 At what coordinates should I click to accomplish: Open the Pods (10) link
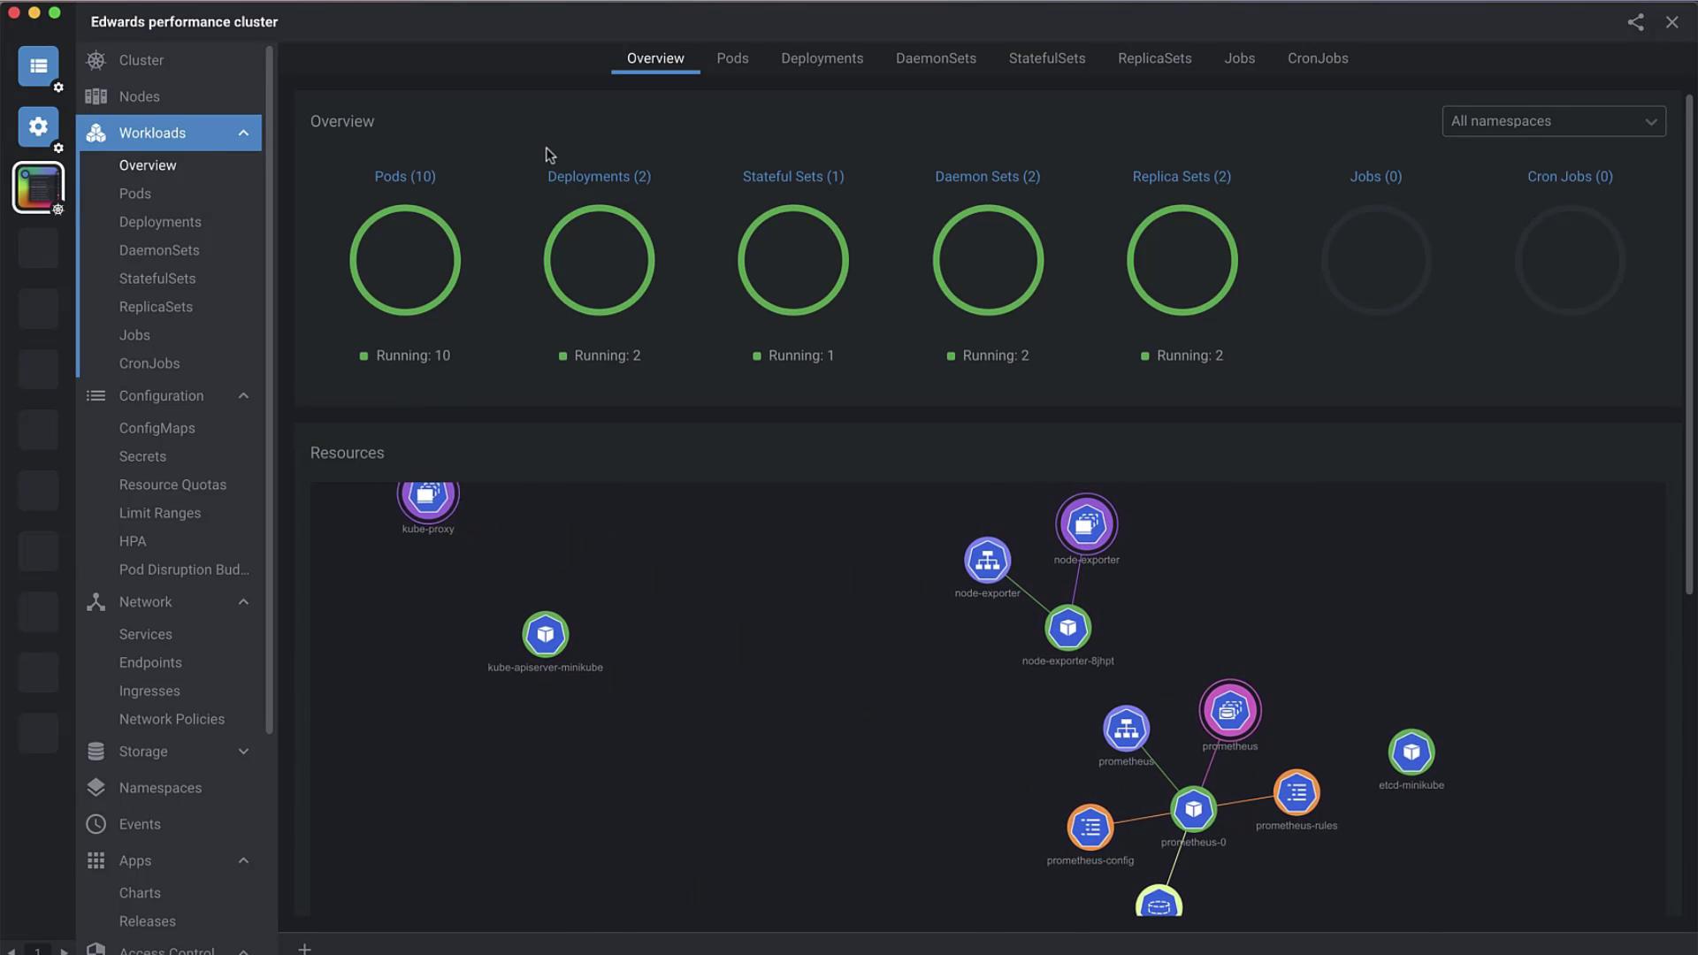[x=404, y=177]
